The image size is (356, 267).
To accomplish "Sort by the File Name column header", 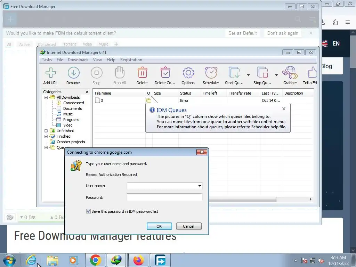I will coord(119,93).
